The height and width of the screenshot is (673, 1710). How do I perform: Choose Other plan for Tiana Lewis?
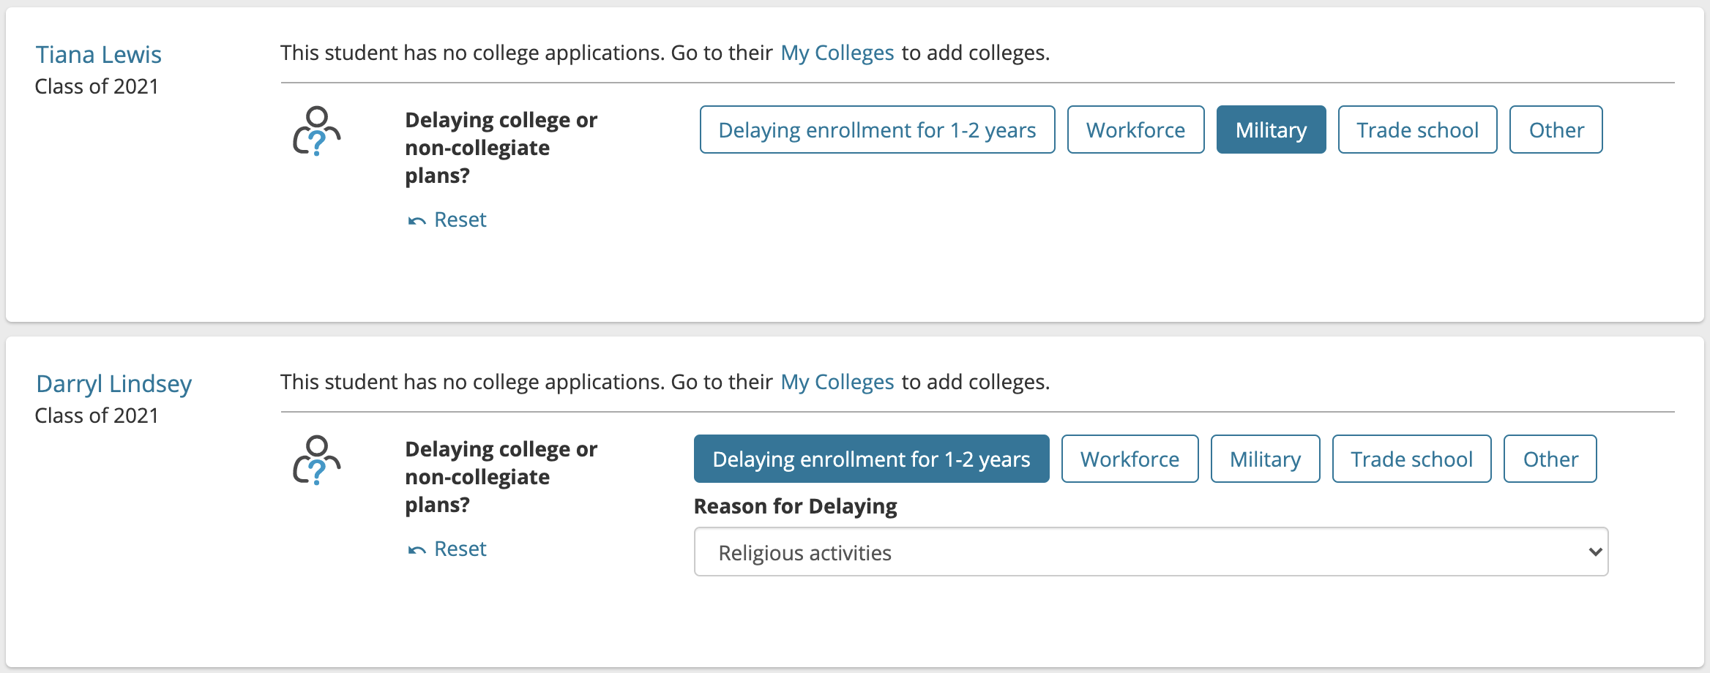(x=1556, y=129)
